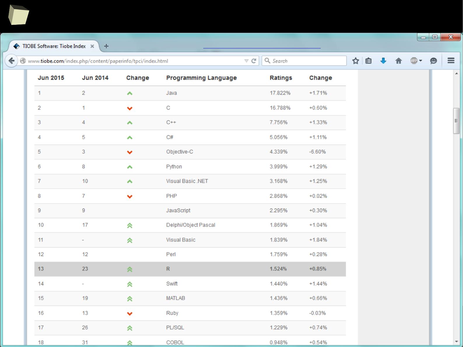Click the Jun 2014 column header

tap(95, 78)
